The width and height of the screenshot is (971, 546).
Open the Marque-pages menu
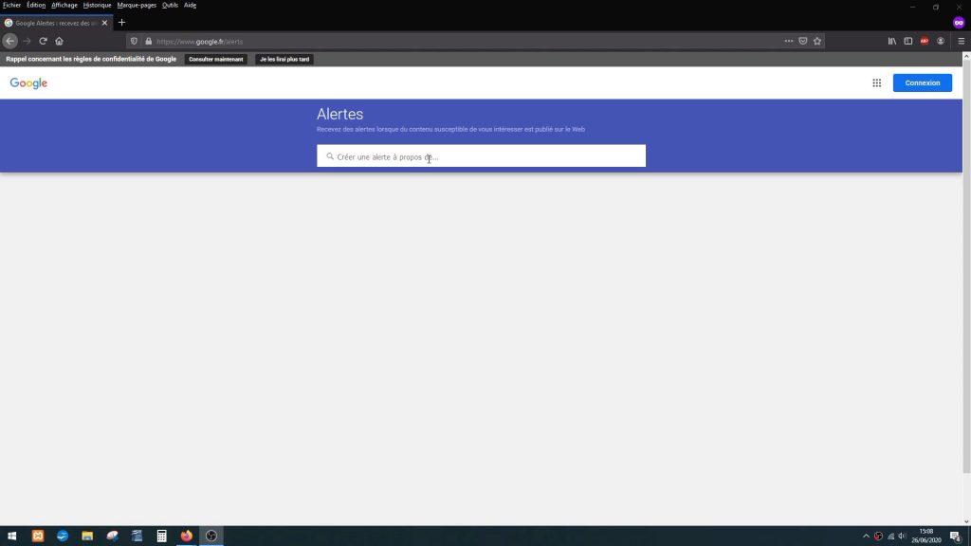tap(137, 5)
